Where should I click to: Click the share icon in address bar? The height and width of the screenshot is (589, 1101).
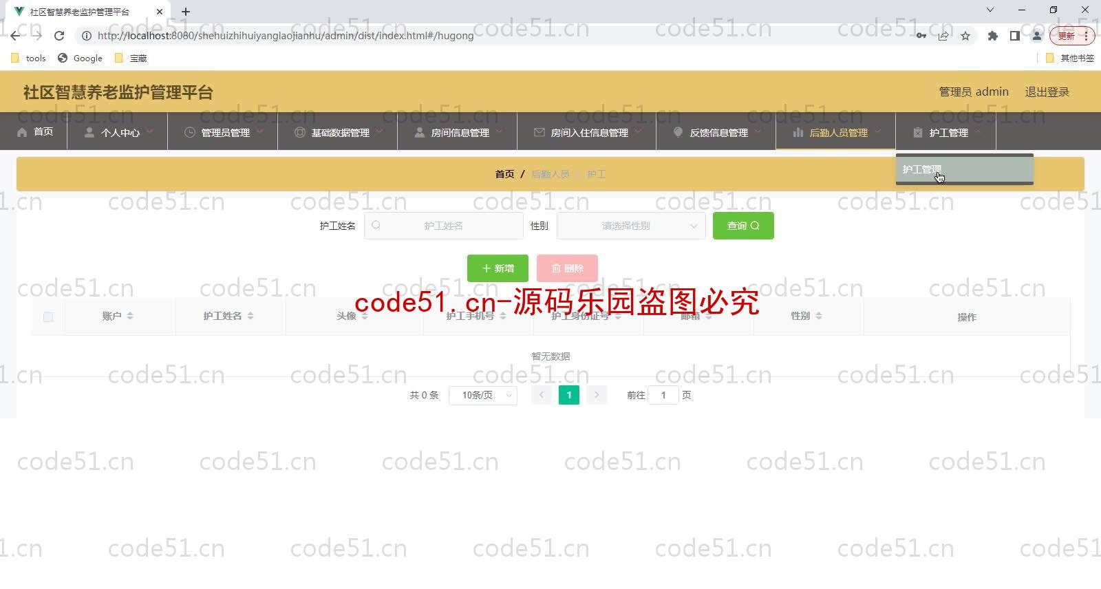click(x=943, y=36)
